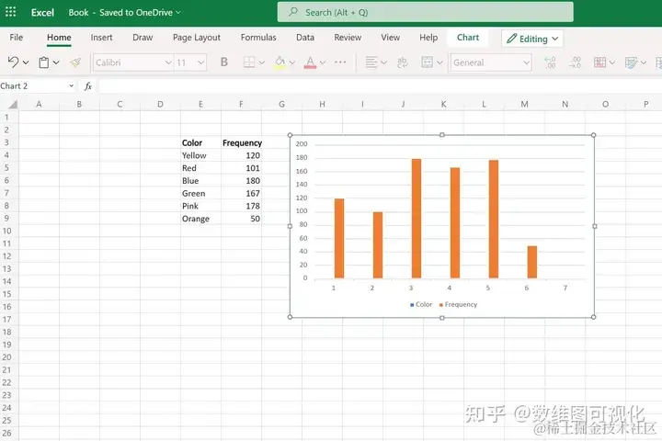Click the cell with value 180
Image resolution: width=662 pixels, height=441 pixels.
241,181
